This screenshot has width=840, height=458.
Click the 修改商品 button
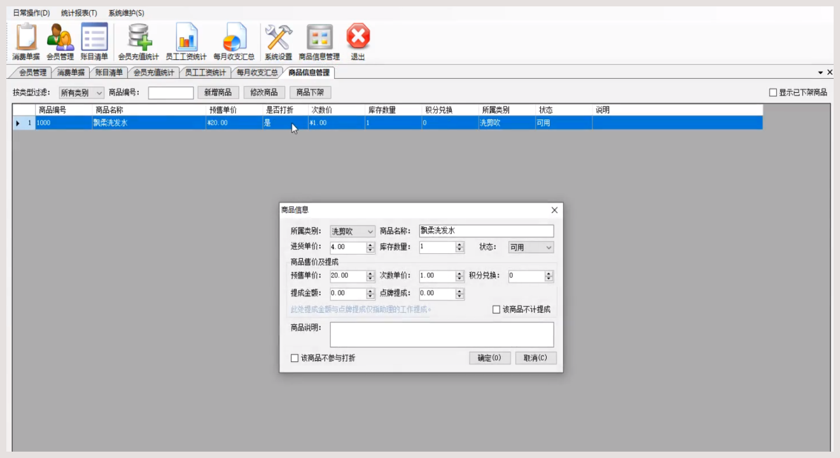click(x=264, y=93)
